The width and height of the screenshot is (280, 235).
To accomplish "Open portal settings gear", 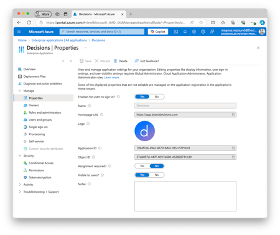I will coord(194,32).
